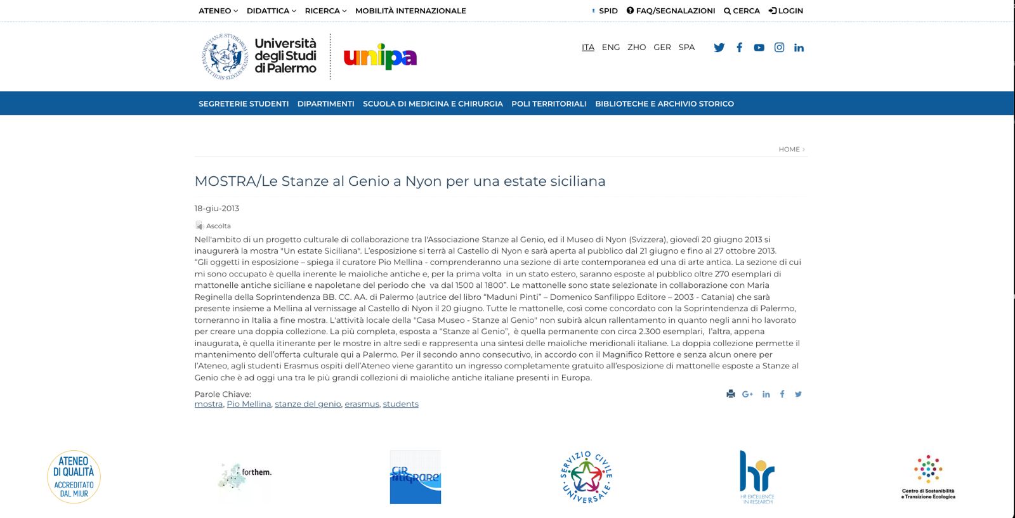Click the Login button
The image size is (1015, 518).
point(785,11)
